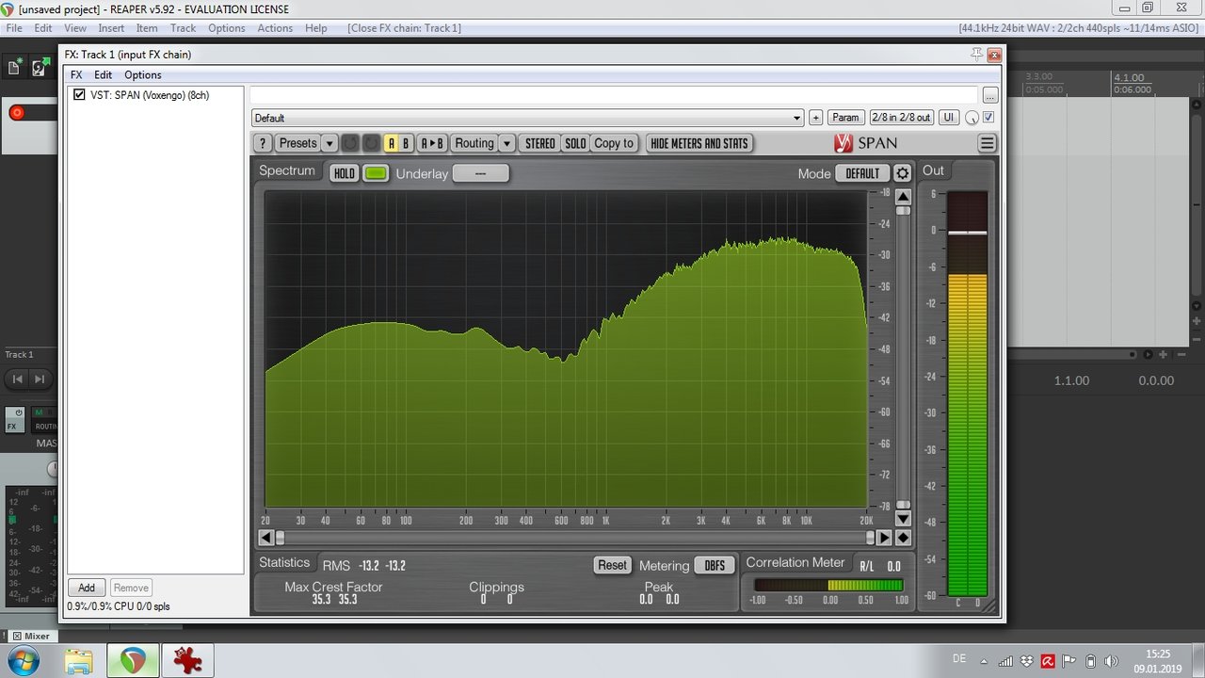Click the comment field above preset row

point(614,95)
